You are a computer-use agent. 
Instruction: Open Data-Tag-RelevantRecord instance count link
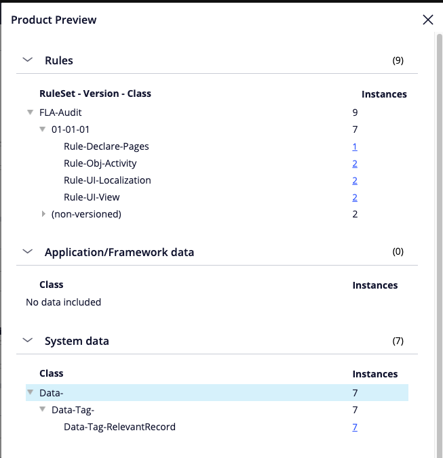[355, 427]
